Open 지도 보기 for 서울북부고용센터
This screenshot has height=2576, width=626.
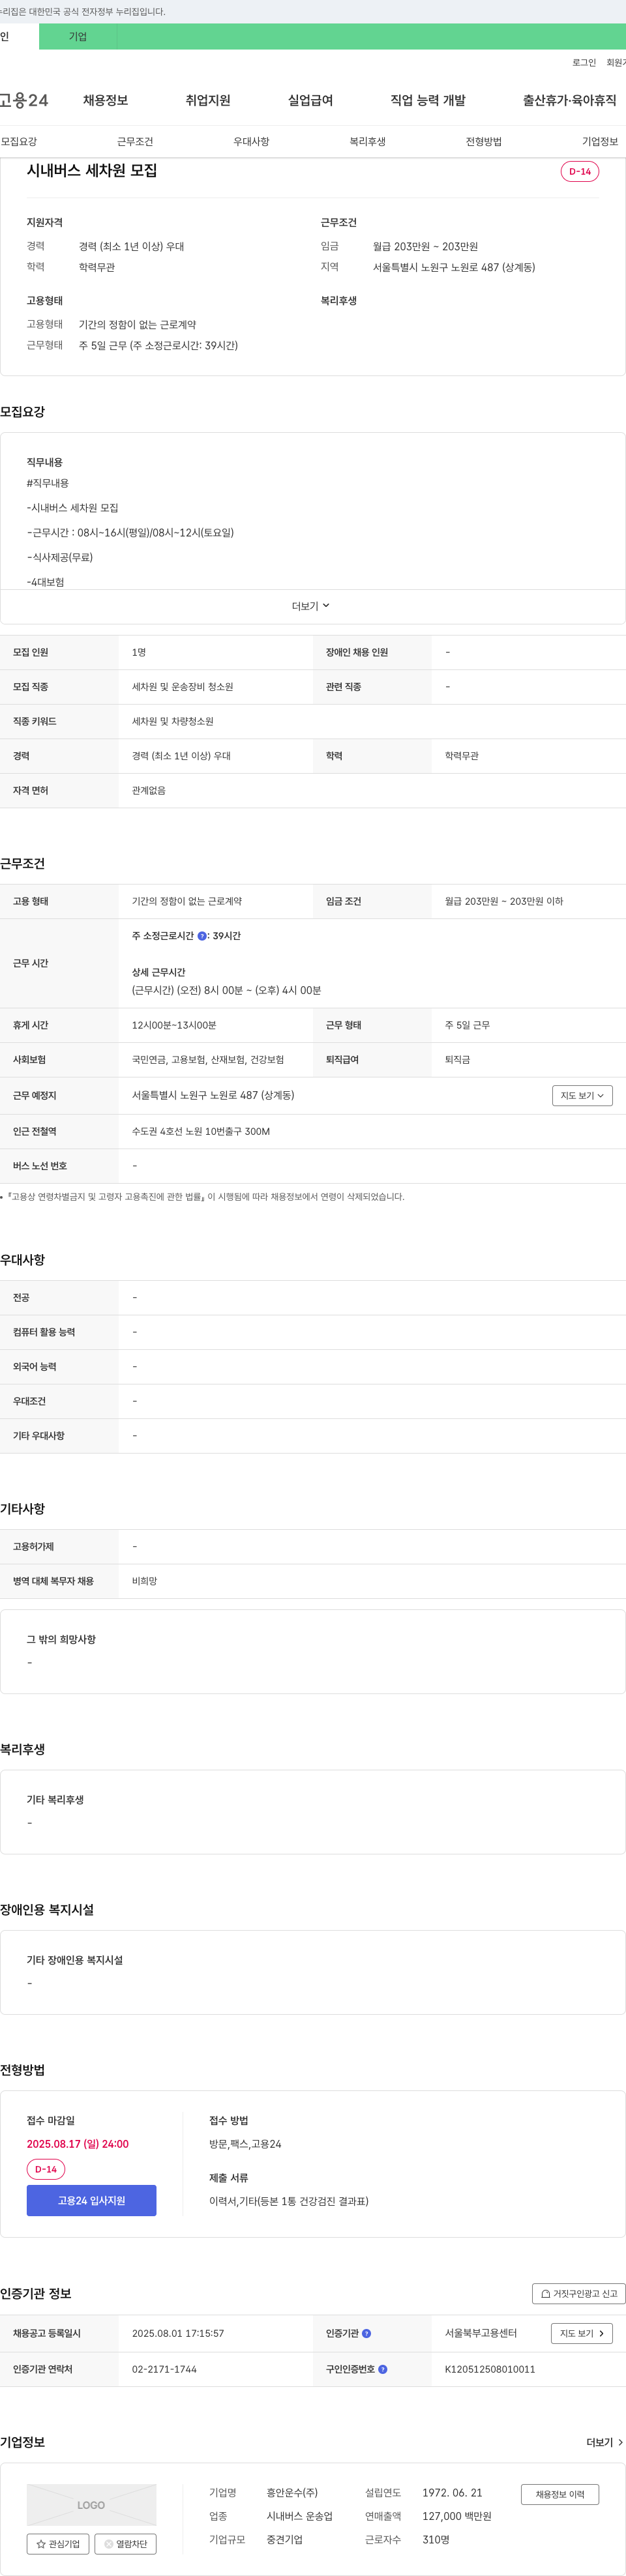tap(582, 2333)
